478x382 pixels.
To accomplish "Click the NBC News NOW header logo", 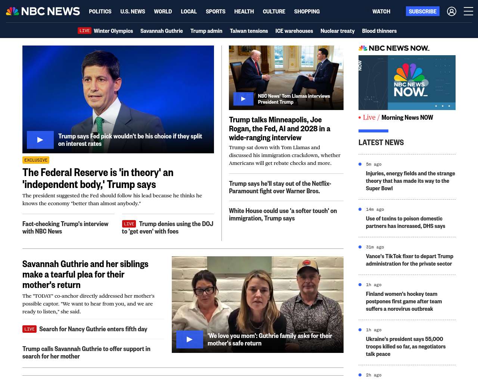I will click(394, 48).
